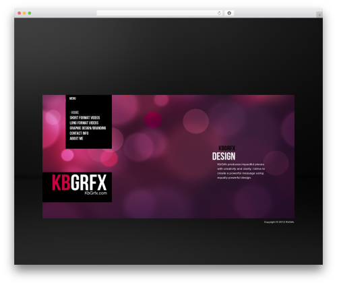Open the Home menu link
The image size is (337, 285).
tap(75, 113)
